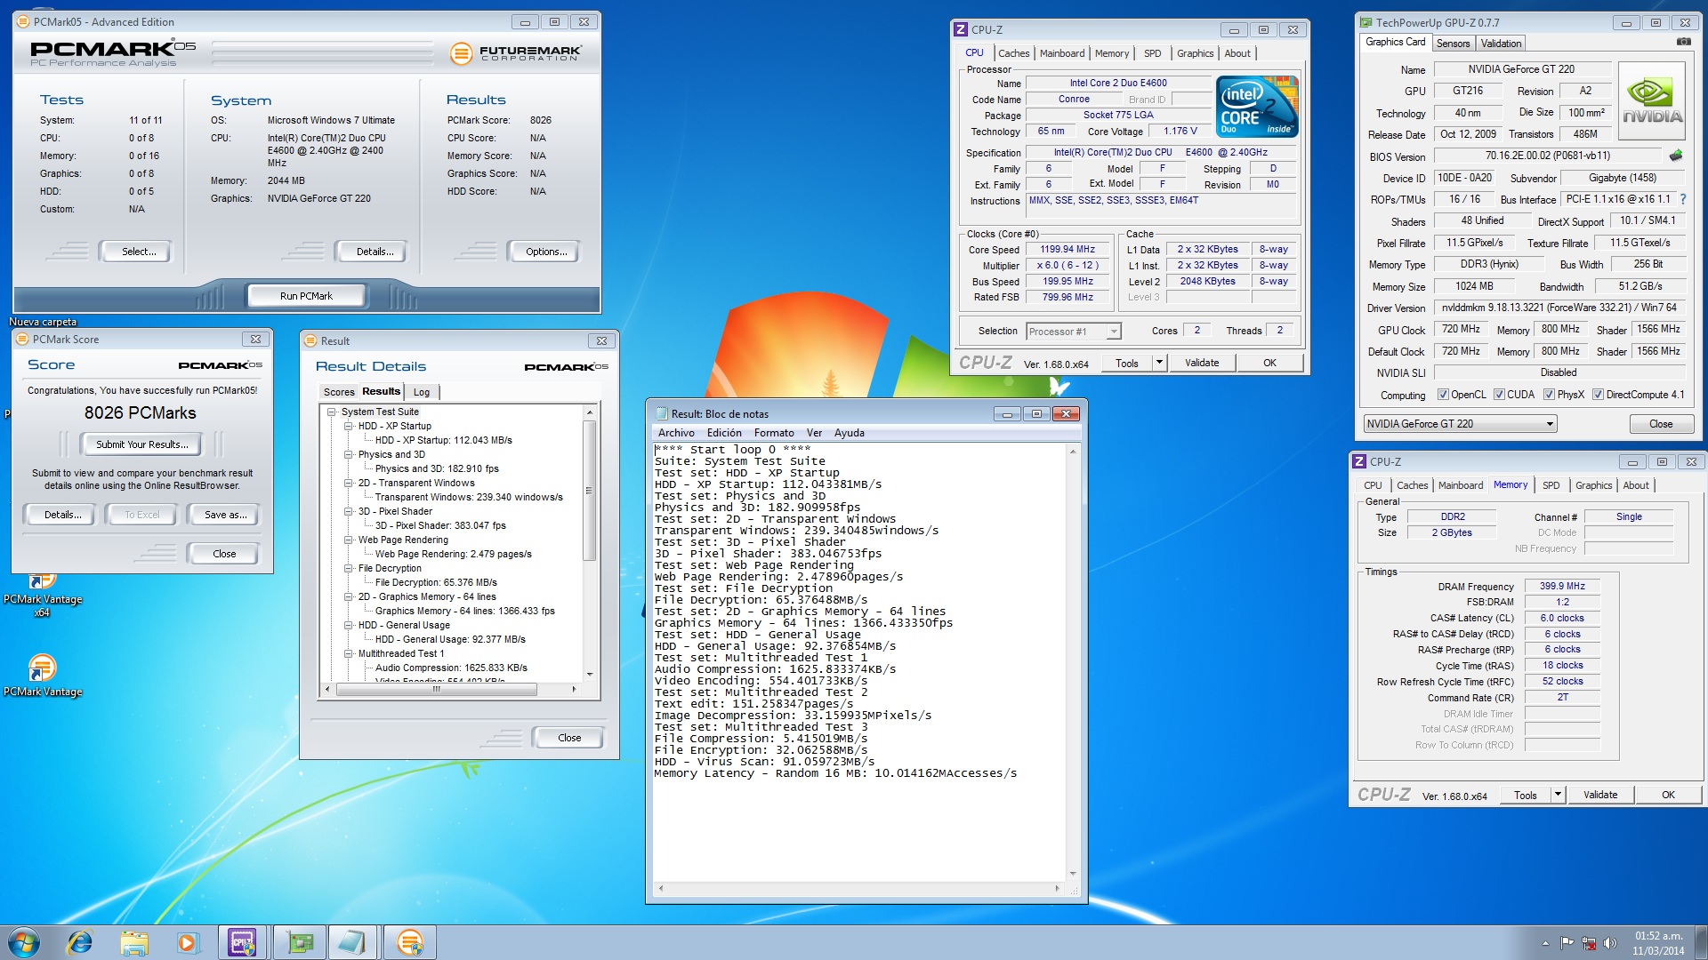This screenshot has height=960, width=1708.
Task: Show hidden system tray icons
Action: tap(1545, 943)
